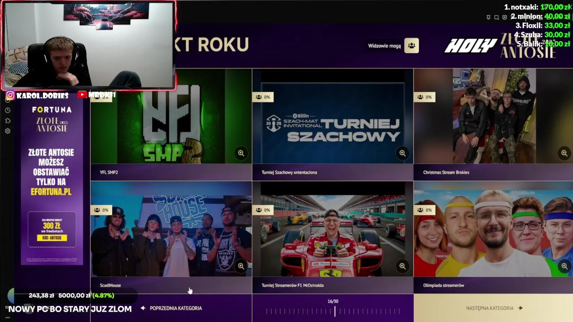This screenshot has width=573, height=322.
Task: Open the settings gear icon in sidebar
Action: [x=8, y=131]
